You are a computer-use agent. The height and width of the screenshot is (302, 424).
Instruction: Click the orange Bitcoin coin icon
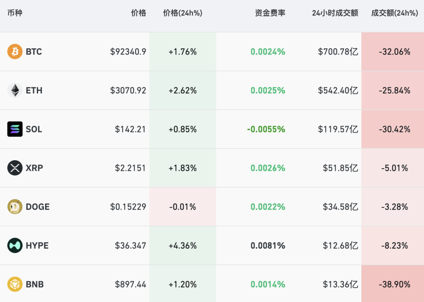click(x=15, y=52)
